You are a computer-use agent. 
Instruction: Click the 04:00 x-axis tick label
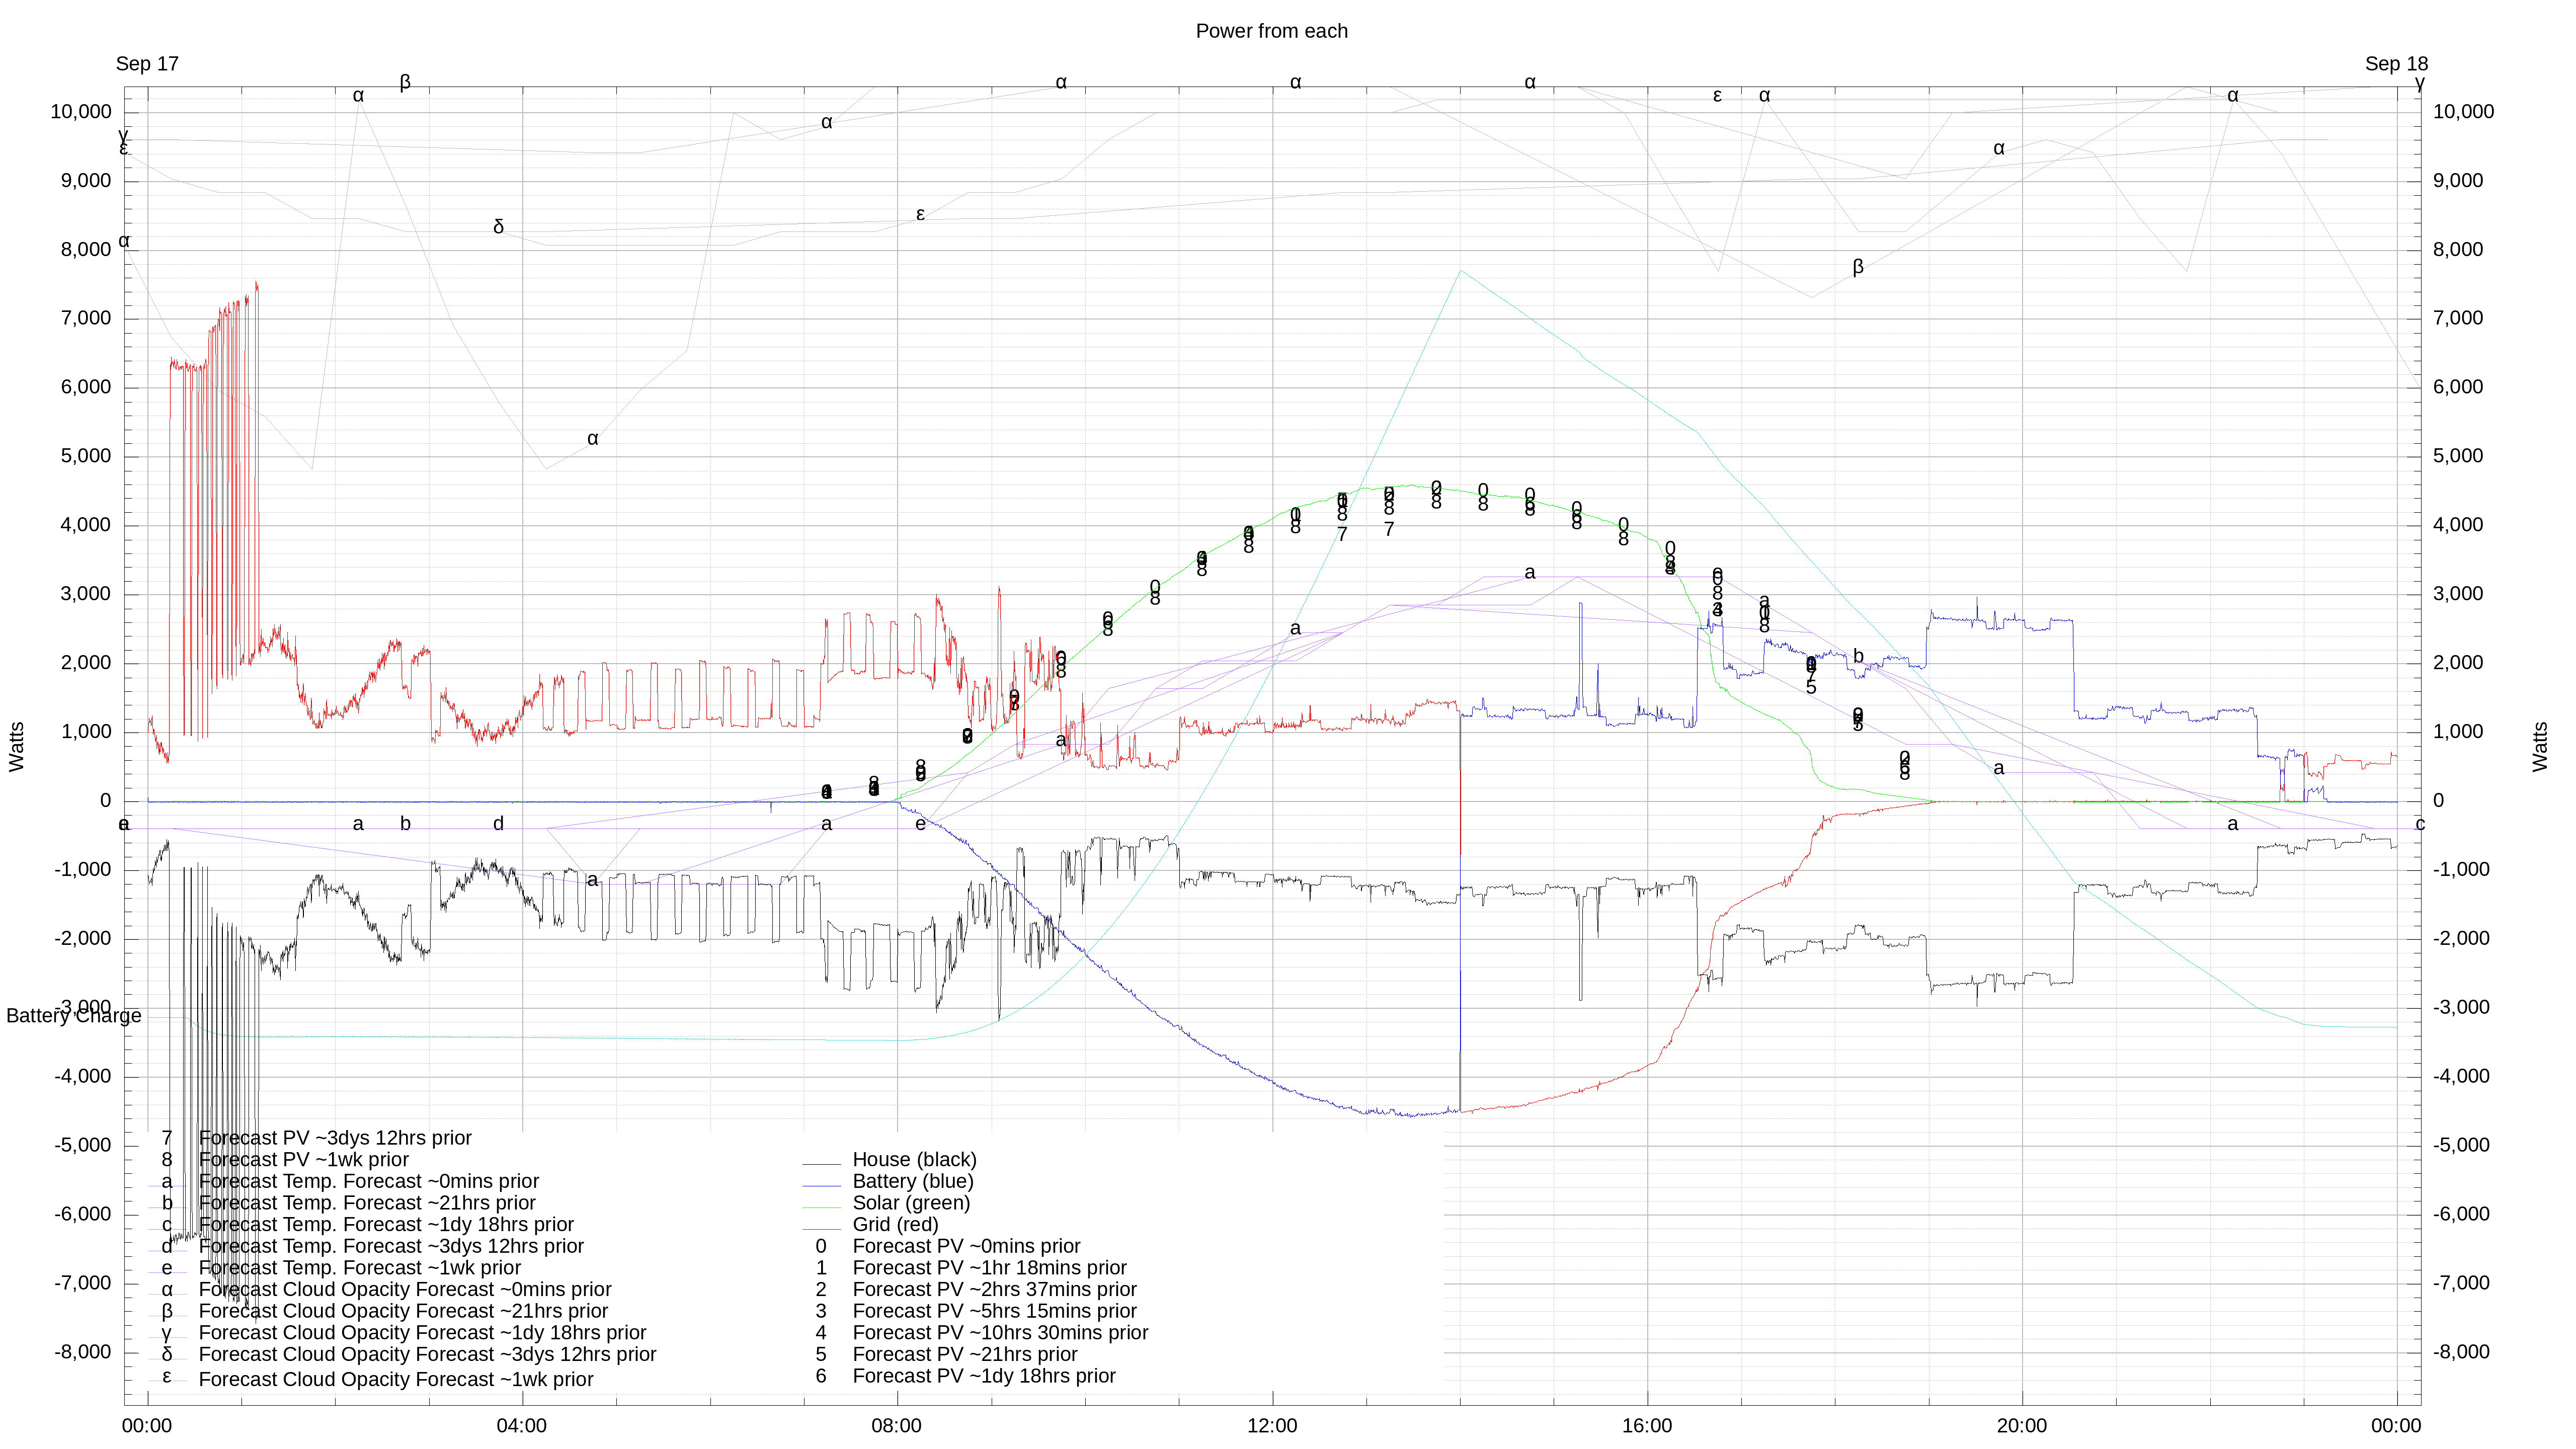[x=522, y=1426]
